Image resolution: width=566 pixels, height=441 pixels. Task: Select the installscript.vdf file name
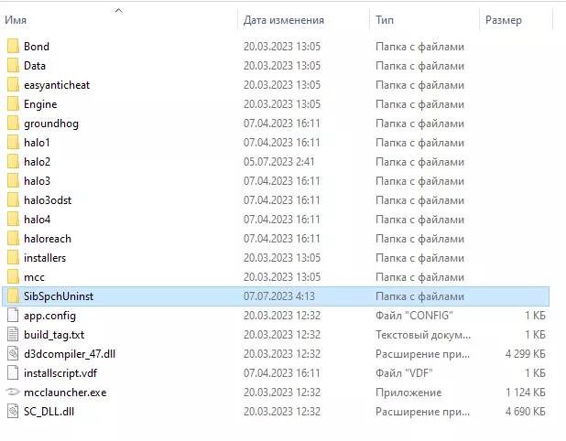60,373
